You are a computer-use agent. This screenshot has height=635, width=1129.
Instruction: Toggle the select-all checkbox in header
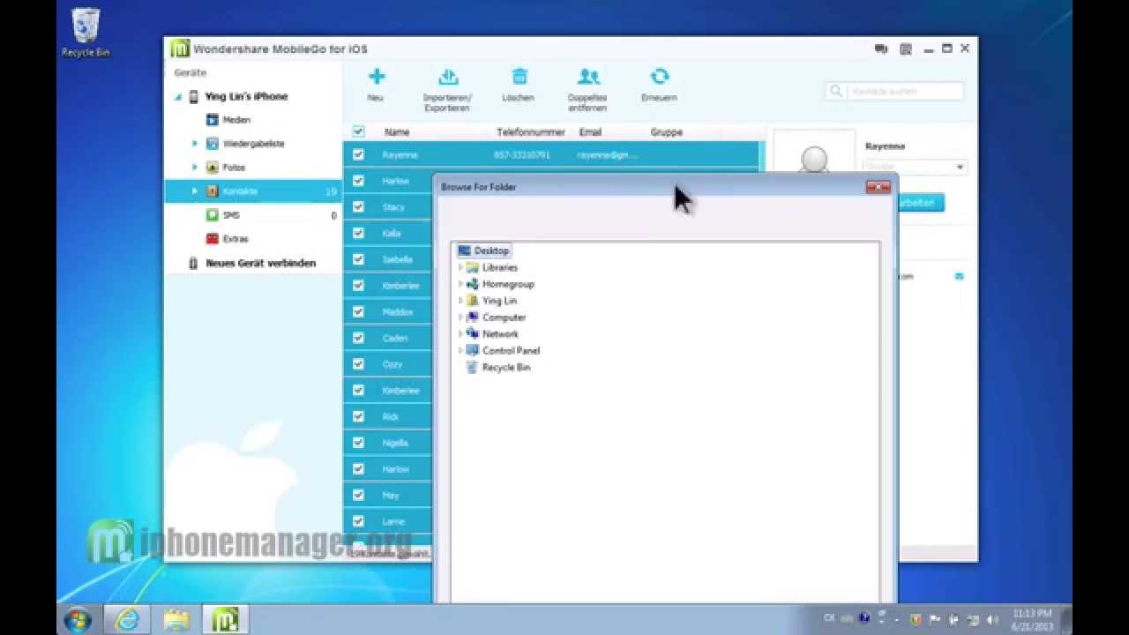click(x=358, y=131)
